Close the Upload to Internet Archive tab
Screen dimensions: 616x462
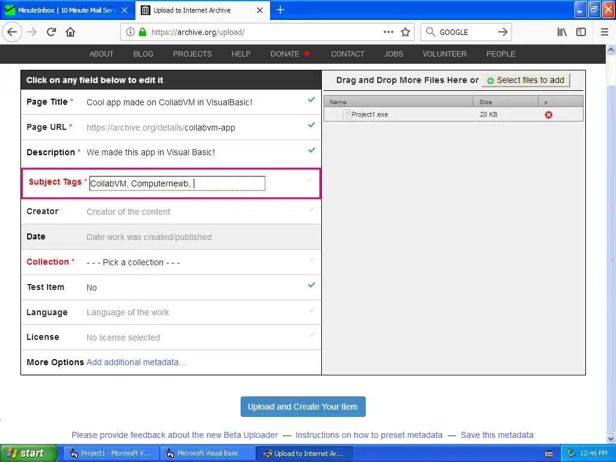point(260,10)
